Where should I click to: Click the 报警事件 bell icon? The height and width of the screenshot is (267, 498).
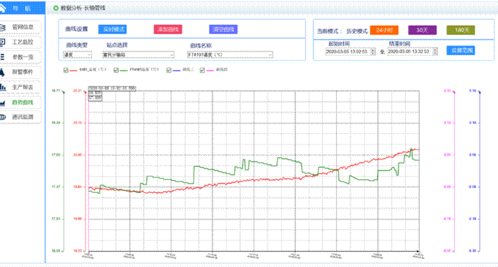(x=2, y=72)
